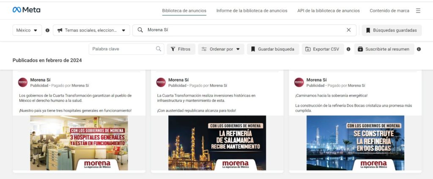This screenshot has height=179, width=433.
Task: Click the search icon in Palabra clave field
Action: click(x=159, y=49)
